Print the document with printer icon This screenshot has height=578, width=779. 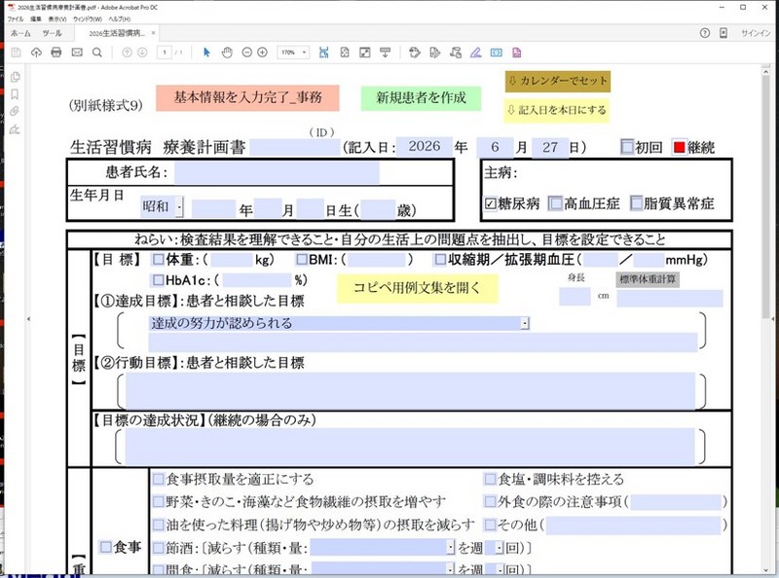(x=56, y=53)
